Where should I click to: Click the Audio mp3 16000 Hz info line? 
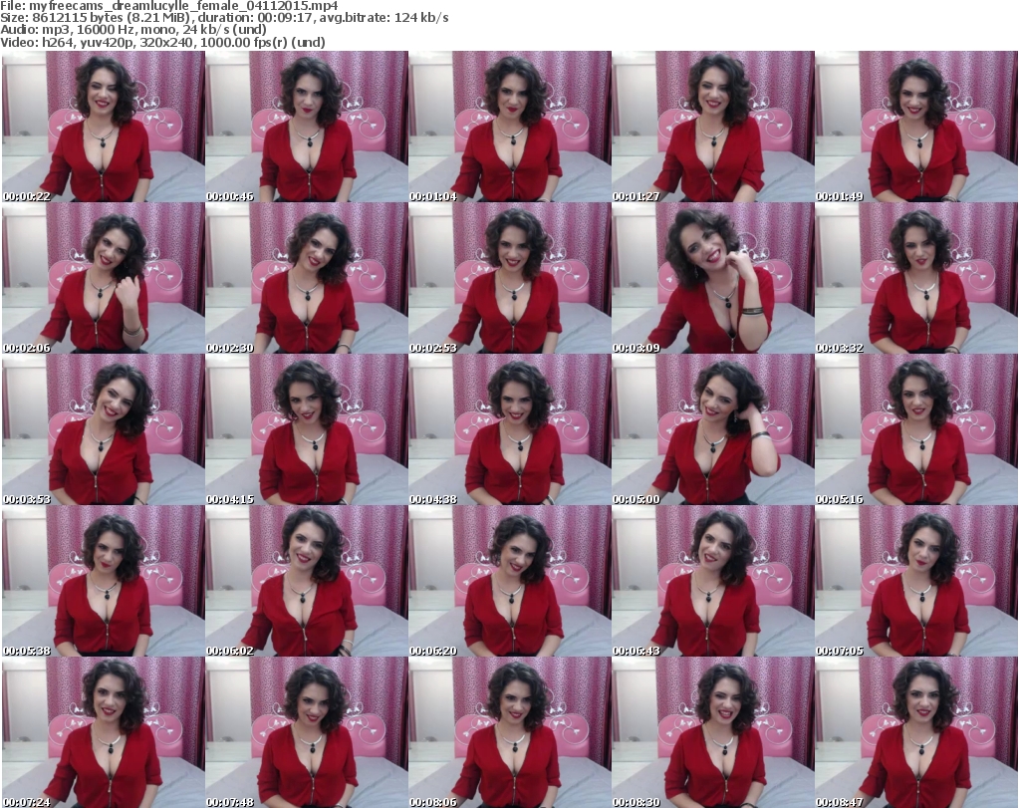[133, 30]
